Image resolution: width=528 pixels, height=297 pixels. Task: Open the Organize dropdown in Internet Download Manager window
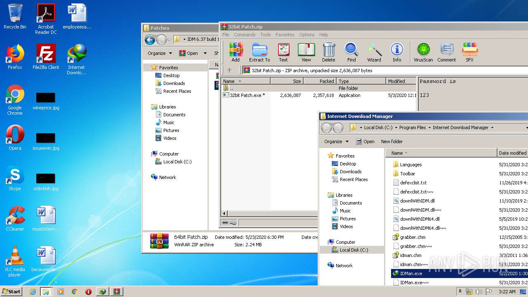tap(336, 141)
